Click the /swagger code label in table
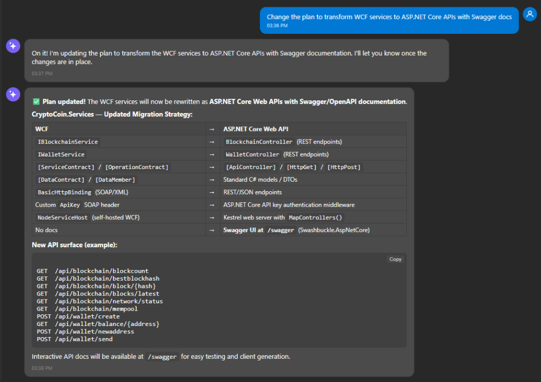 click(x=281, y=230)
